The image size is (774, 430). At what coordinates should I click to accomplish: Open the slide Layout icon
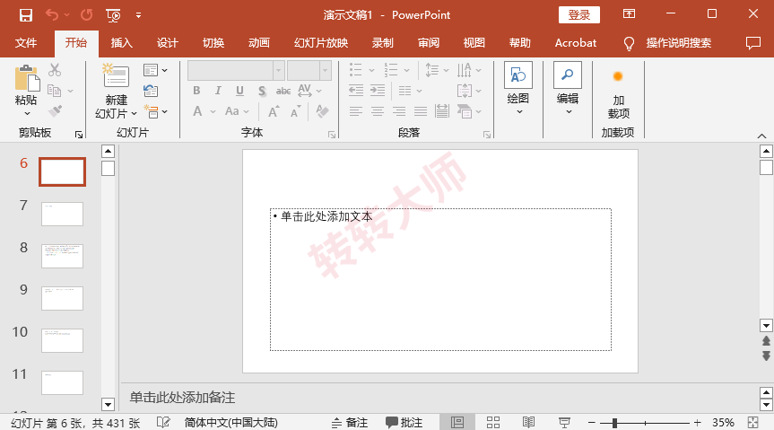tap(151, 70)
